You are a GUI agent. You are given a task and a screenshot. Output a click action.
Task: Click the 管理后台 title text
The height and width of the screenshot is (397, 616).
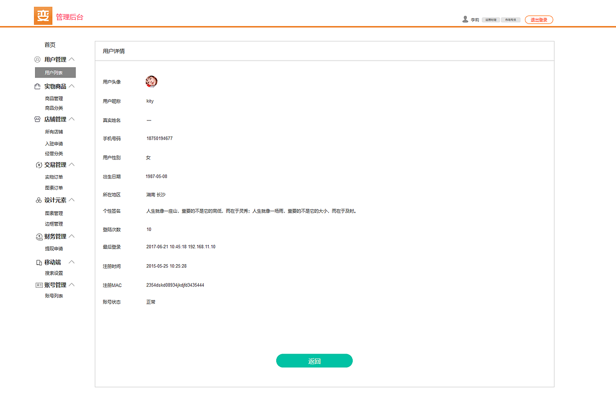(x=70, y=17)
